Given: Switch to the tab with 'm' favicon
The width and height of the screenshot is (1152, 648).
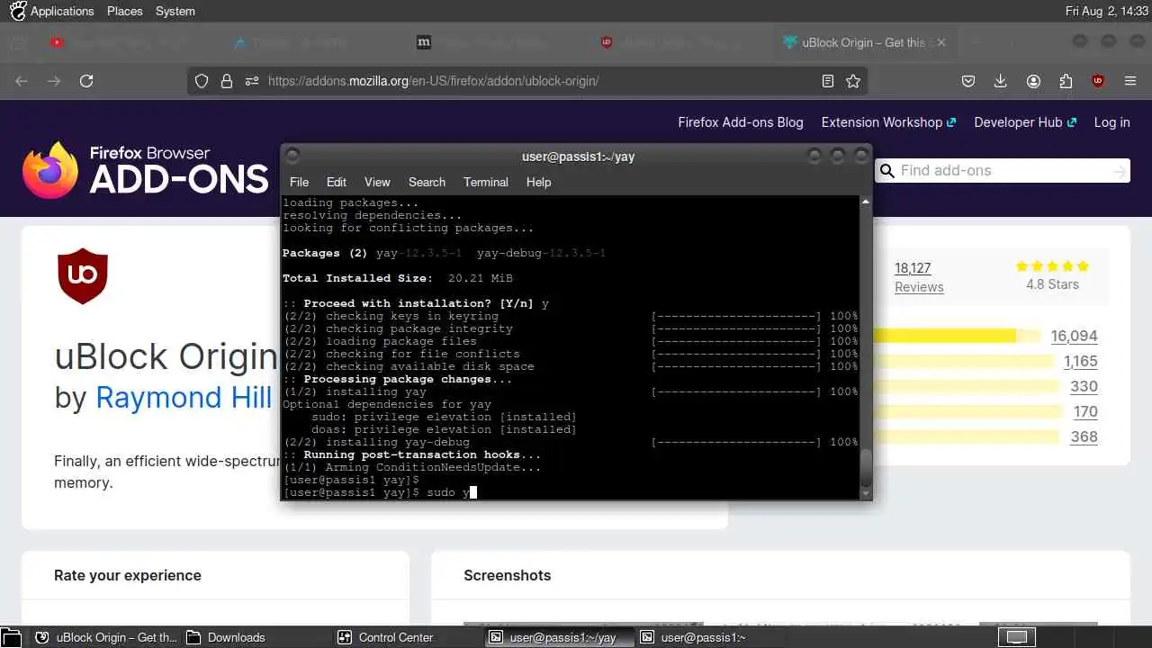Looking at the screenshot, I should tap(424, 42).
